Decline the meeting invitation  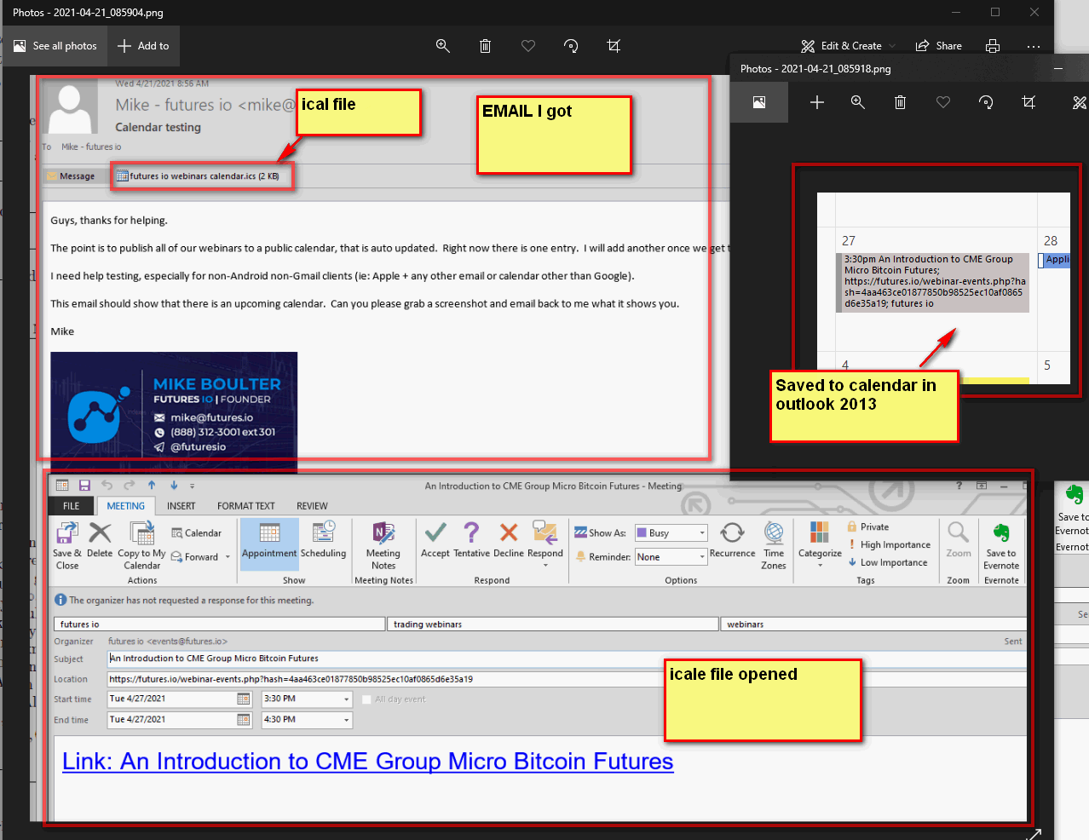(x=509, y=540)
